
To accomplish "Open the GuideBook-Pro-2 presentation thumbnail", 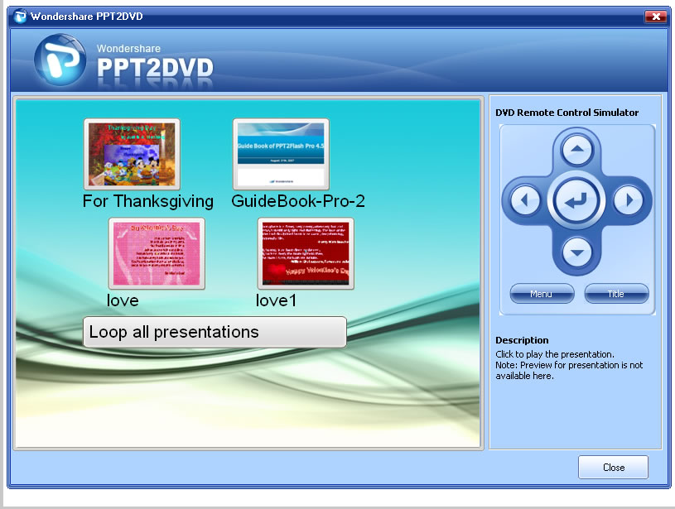I will pos(281,155).
